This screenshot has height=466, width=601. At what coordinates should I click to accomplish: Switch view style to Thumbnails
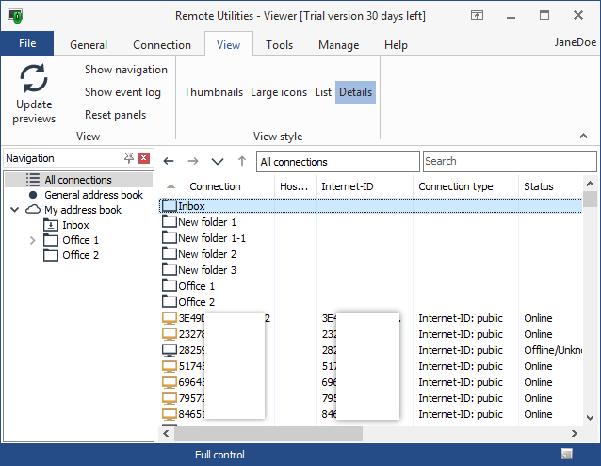[213, 92]
